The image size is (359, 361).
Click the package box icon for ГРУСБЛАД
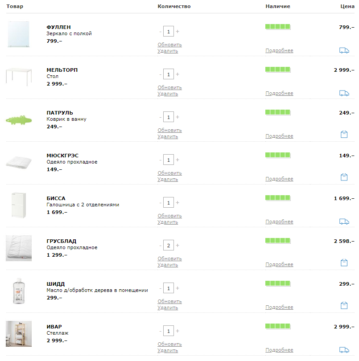click(344, 263)
